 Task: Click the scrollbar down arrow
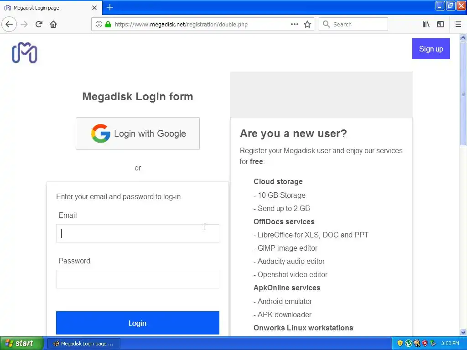pos(463,332)
